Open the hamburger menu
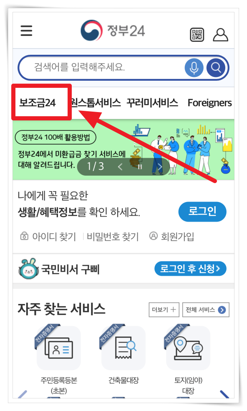The height and width of the screenshot is (411, 247). coord(26,31)
